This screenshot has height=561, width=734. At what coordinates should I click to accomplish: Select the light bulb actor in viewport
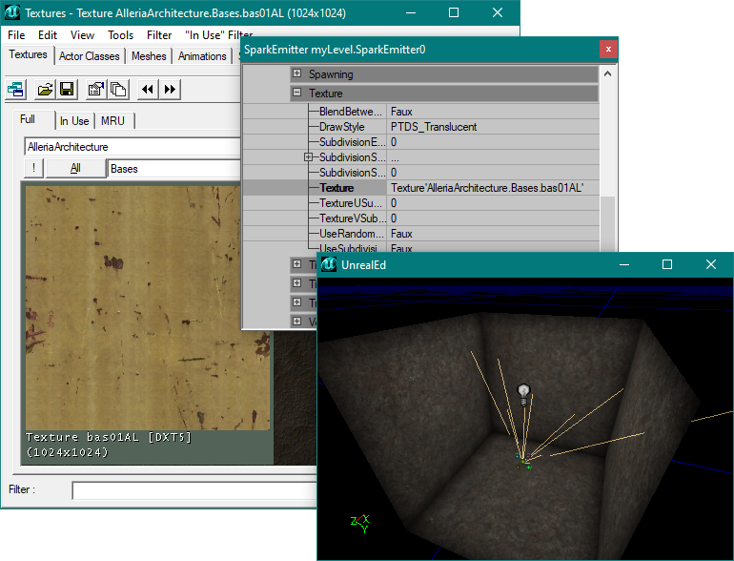coord(524,395)
